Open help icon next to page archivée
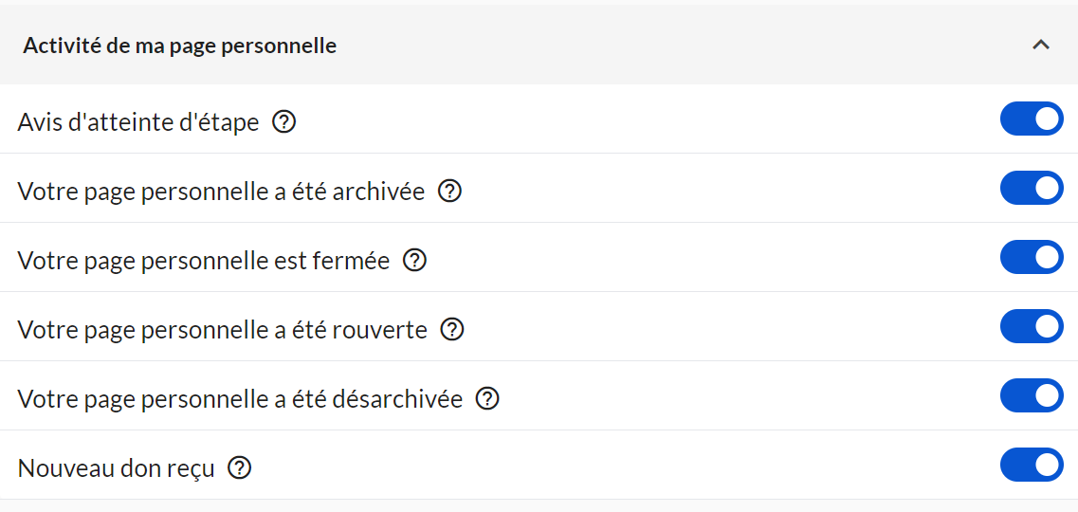The height and width of the screenshot is (512, 1078). [x=449, y=192]
